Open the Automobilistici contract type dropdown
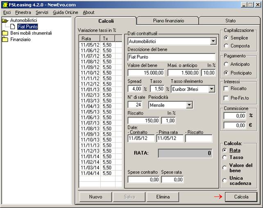This screenshot has height=208, width=263. (x=213, y=41)
